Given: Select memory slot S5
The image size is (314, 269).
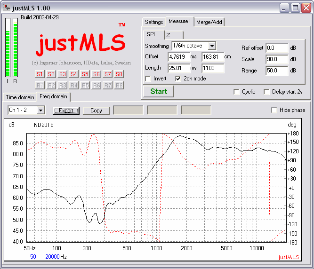Looking at the screenshot, I should point(85,74).
